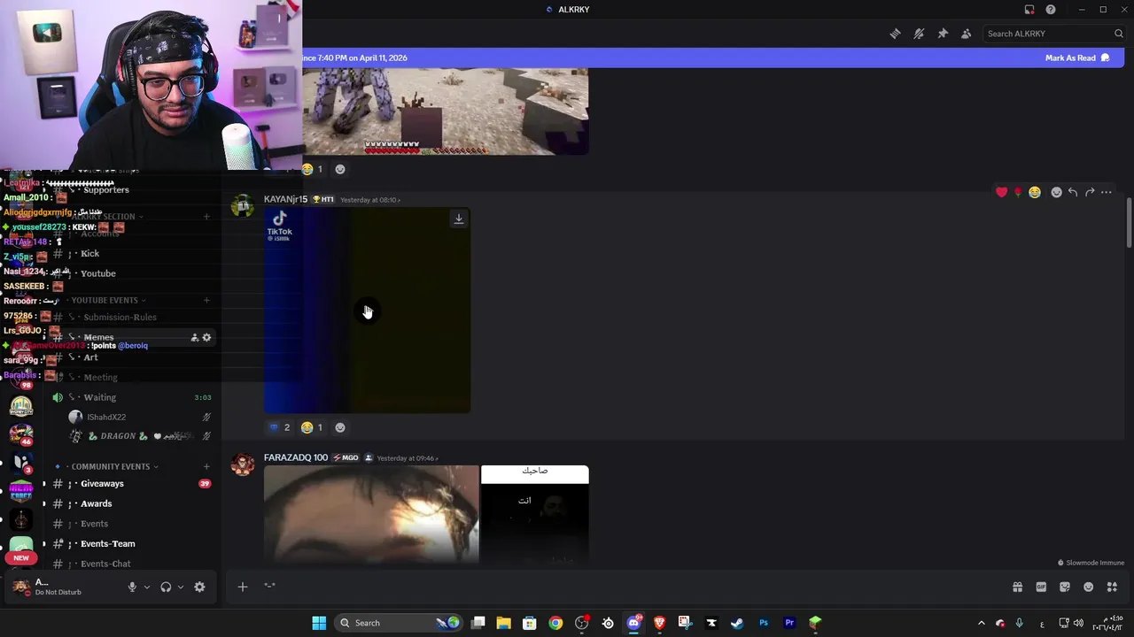Image resolution: width=1134 pixels, height=637 pixels.
Task: Open Photoshop from taskbar
Action: pos(764,623)
